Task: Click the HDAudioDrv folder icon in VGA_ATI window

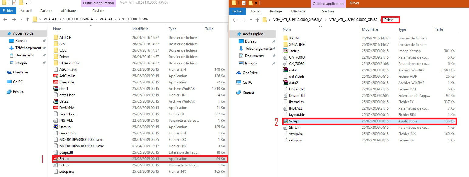Action: [x=56, y=63]
